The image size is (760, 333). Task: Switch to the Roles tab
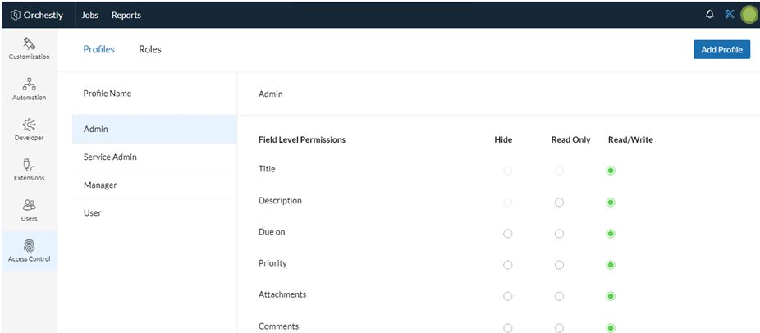[149, 49]
